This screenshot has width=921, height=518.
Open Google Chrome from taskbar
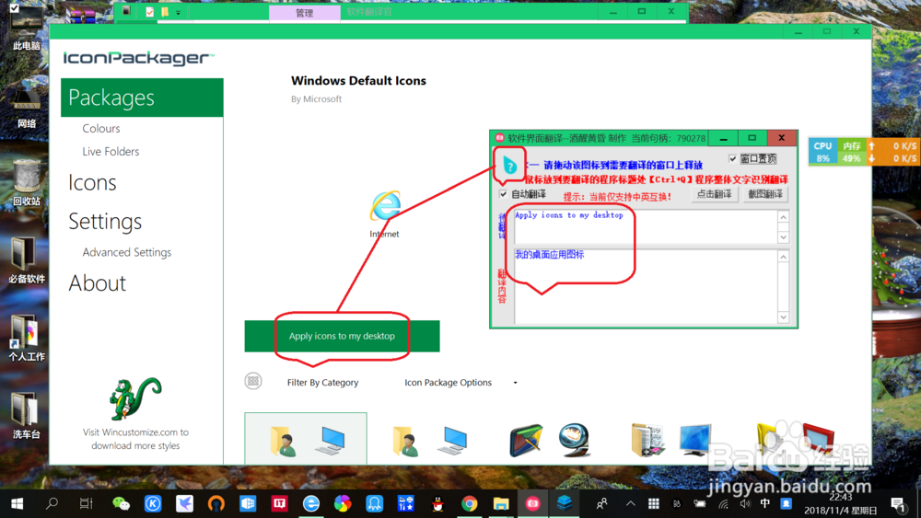[x=470, y=503]
